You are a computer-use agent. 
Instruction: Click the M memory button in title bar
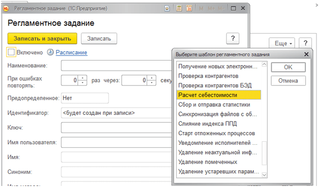pyautogui.click(x=201, y=9)
